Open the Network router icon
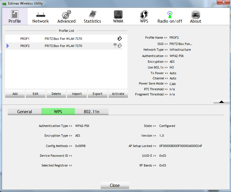Screen dimensions: 231x192 coord(41,15)
